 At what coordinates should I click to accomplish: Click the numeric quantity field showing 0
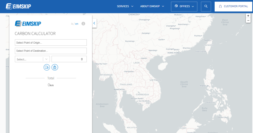point(69,59)
